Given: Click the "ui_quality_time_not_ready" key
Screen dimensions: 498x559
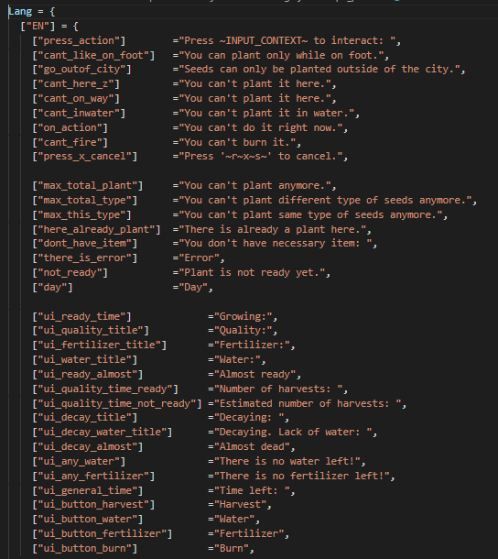Looking at the screenshot, I should 117,403.
